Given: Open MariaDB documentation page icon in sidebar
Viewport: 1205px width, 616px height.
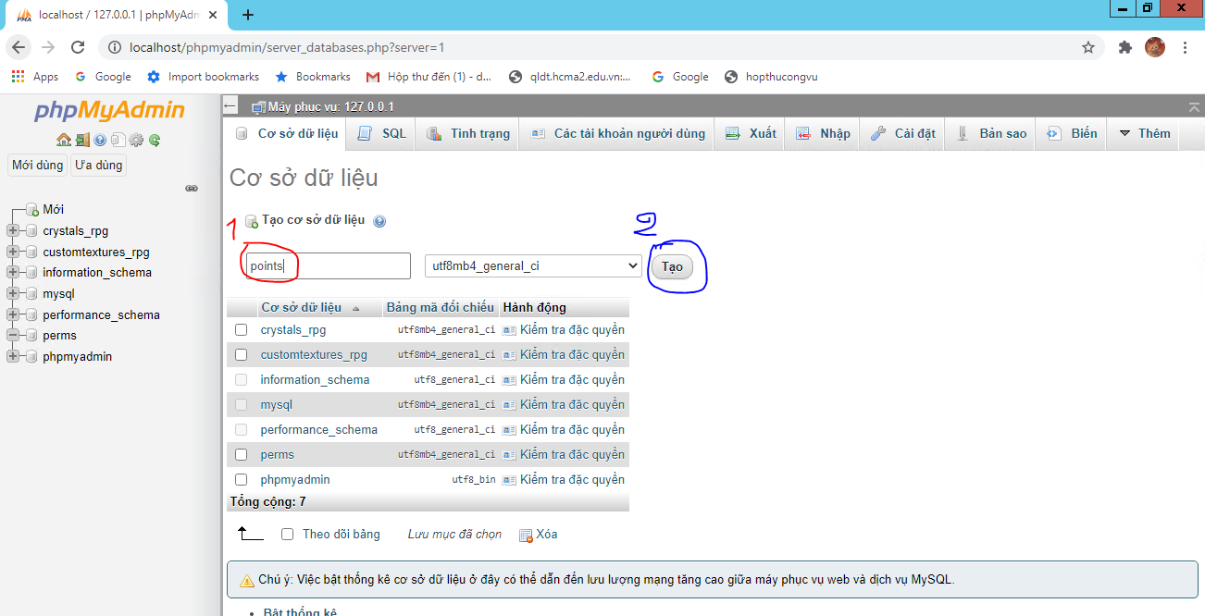Looking at the screenshot, I should [x=118, y=141].
